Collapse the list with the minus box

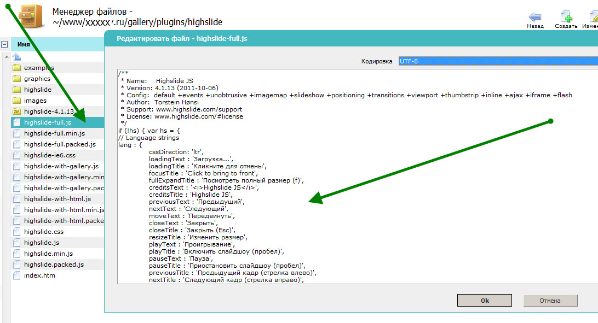(4, 44)
